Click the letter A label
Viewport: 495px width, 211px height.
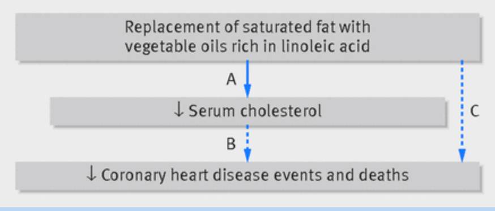pos(232,80)
